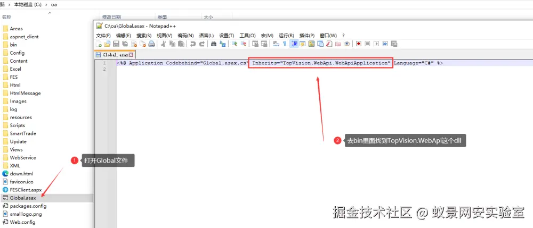Close the Global.asax tab with its X
Viewport: 533px width, 228px height.
(x=131, y=55)
